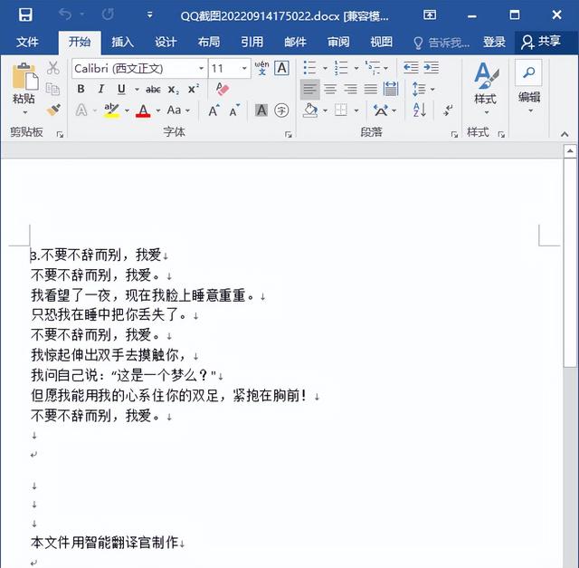The height and width of the screenshot is (568, 579).
Task: Click the borders icon
Action: [x=341, y=111]
